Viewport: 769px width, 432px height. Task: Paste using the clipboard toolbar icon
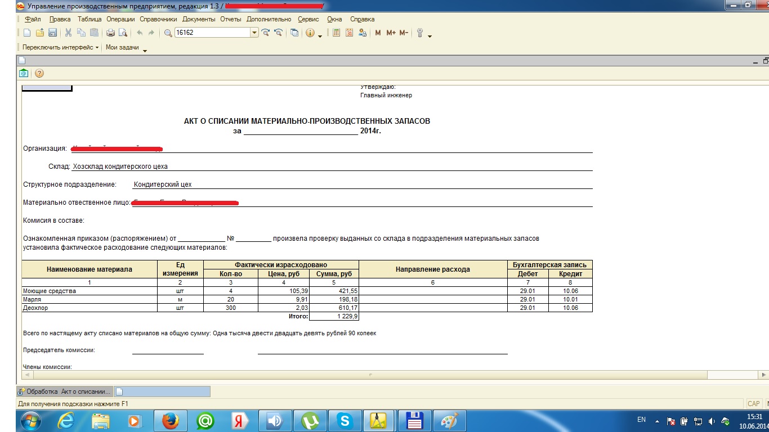pyautogui.click(x=94, y=33)
